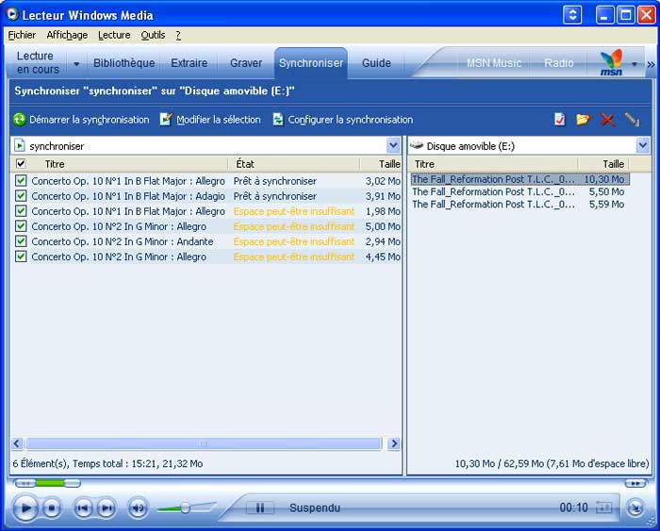Click the Play button in player controls
Viewport: 660px width, 531px height.
25,508
